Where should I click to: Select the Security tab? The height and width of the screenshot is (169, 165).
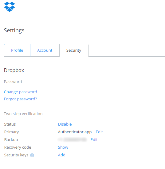[74, 50]
